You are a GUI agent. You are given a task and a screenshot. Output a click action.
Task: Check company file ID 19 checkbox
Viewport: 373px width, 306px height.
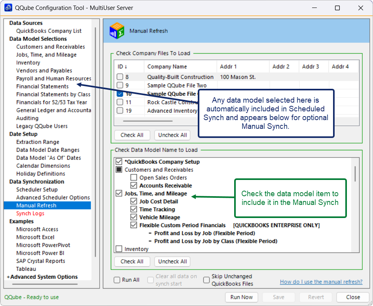[120, 111]
